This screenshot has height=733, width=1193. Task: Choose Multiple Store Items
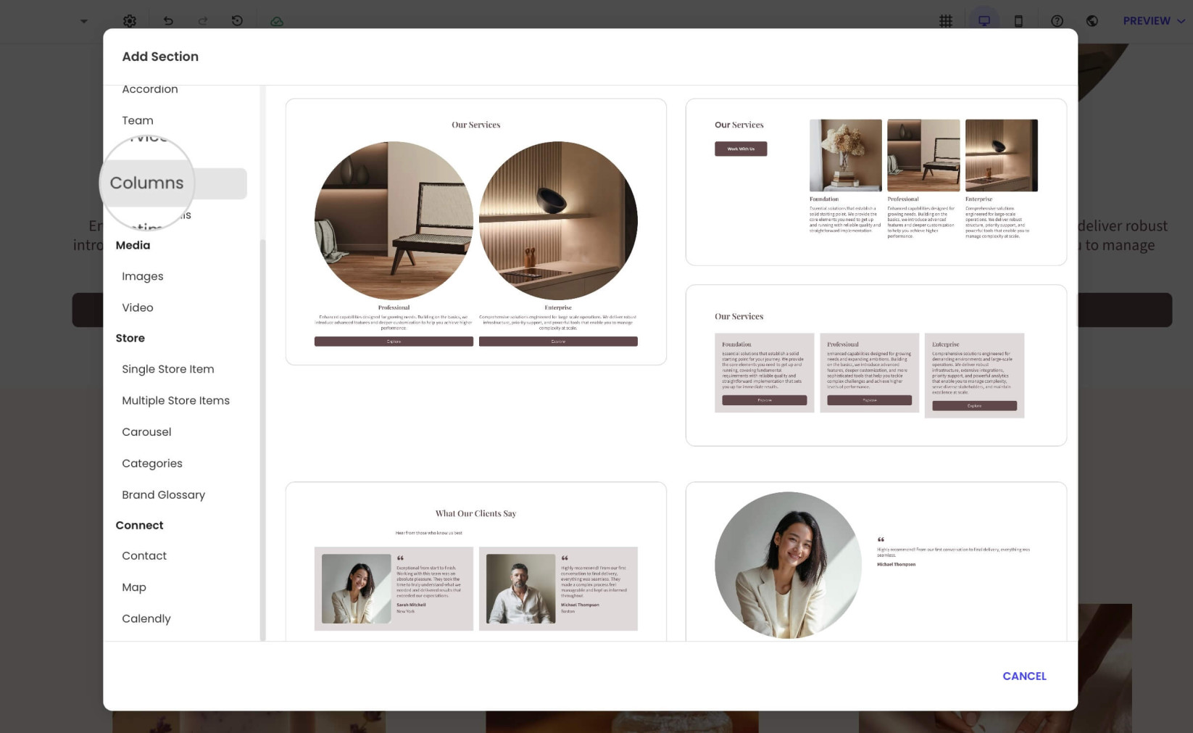click(x=176, y=400)
